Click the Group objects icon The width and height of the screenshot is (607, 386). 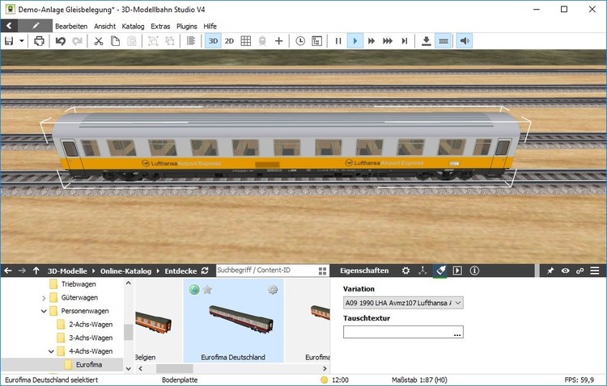(153, 41)
